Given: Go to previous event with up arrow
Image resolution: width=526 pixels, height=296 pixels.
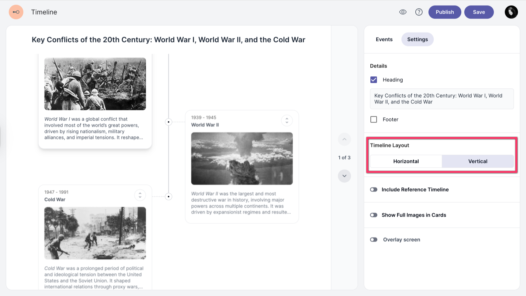Looking at the screenshot, I should [x=344, y=139].
